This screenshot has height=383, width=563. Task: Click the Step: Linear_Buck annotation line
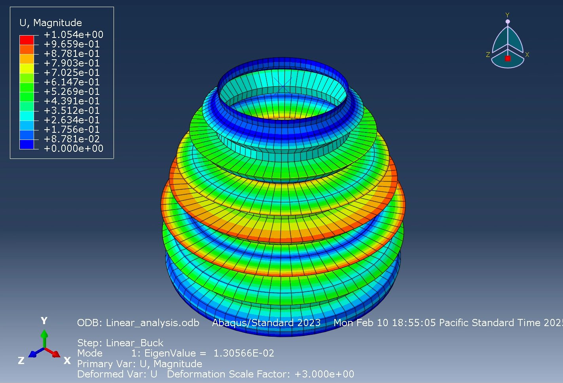119,343
